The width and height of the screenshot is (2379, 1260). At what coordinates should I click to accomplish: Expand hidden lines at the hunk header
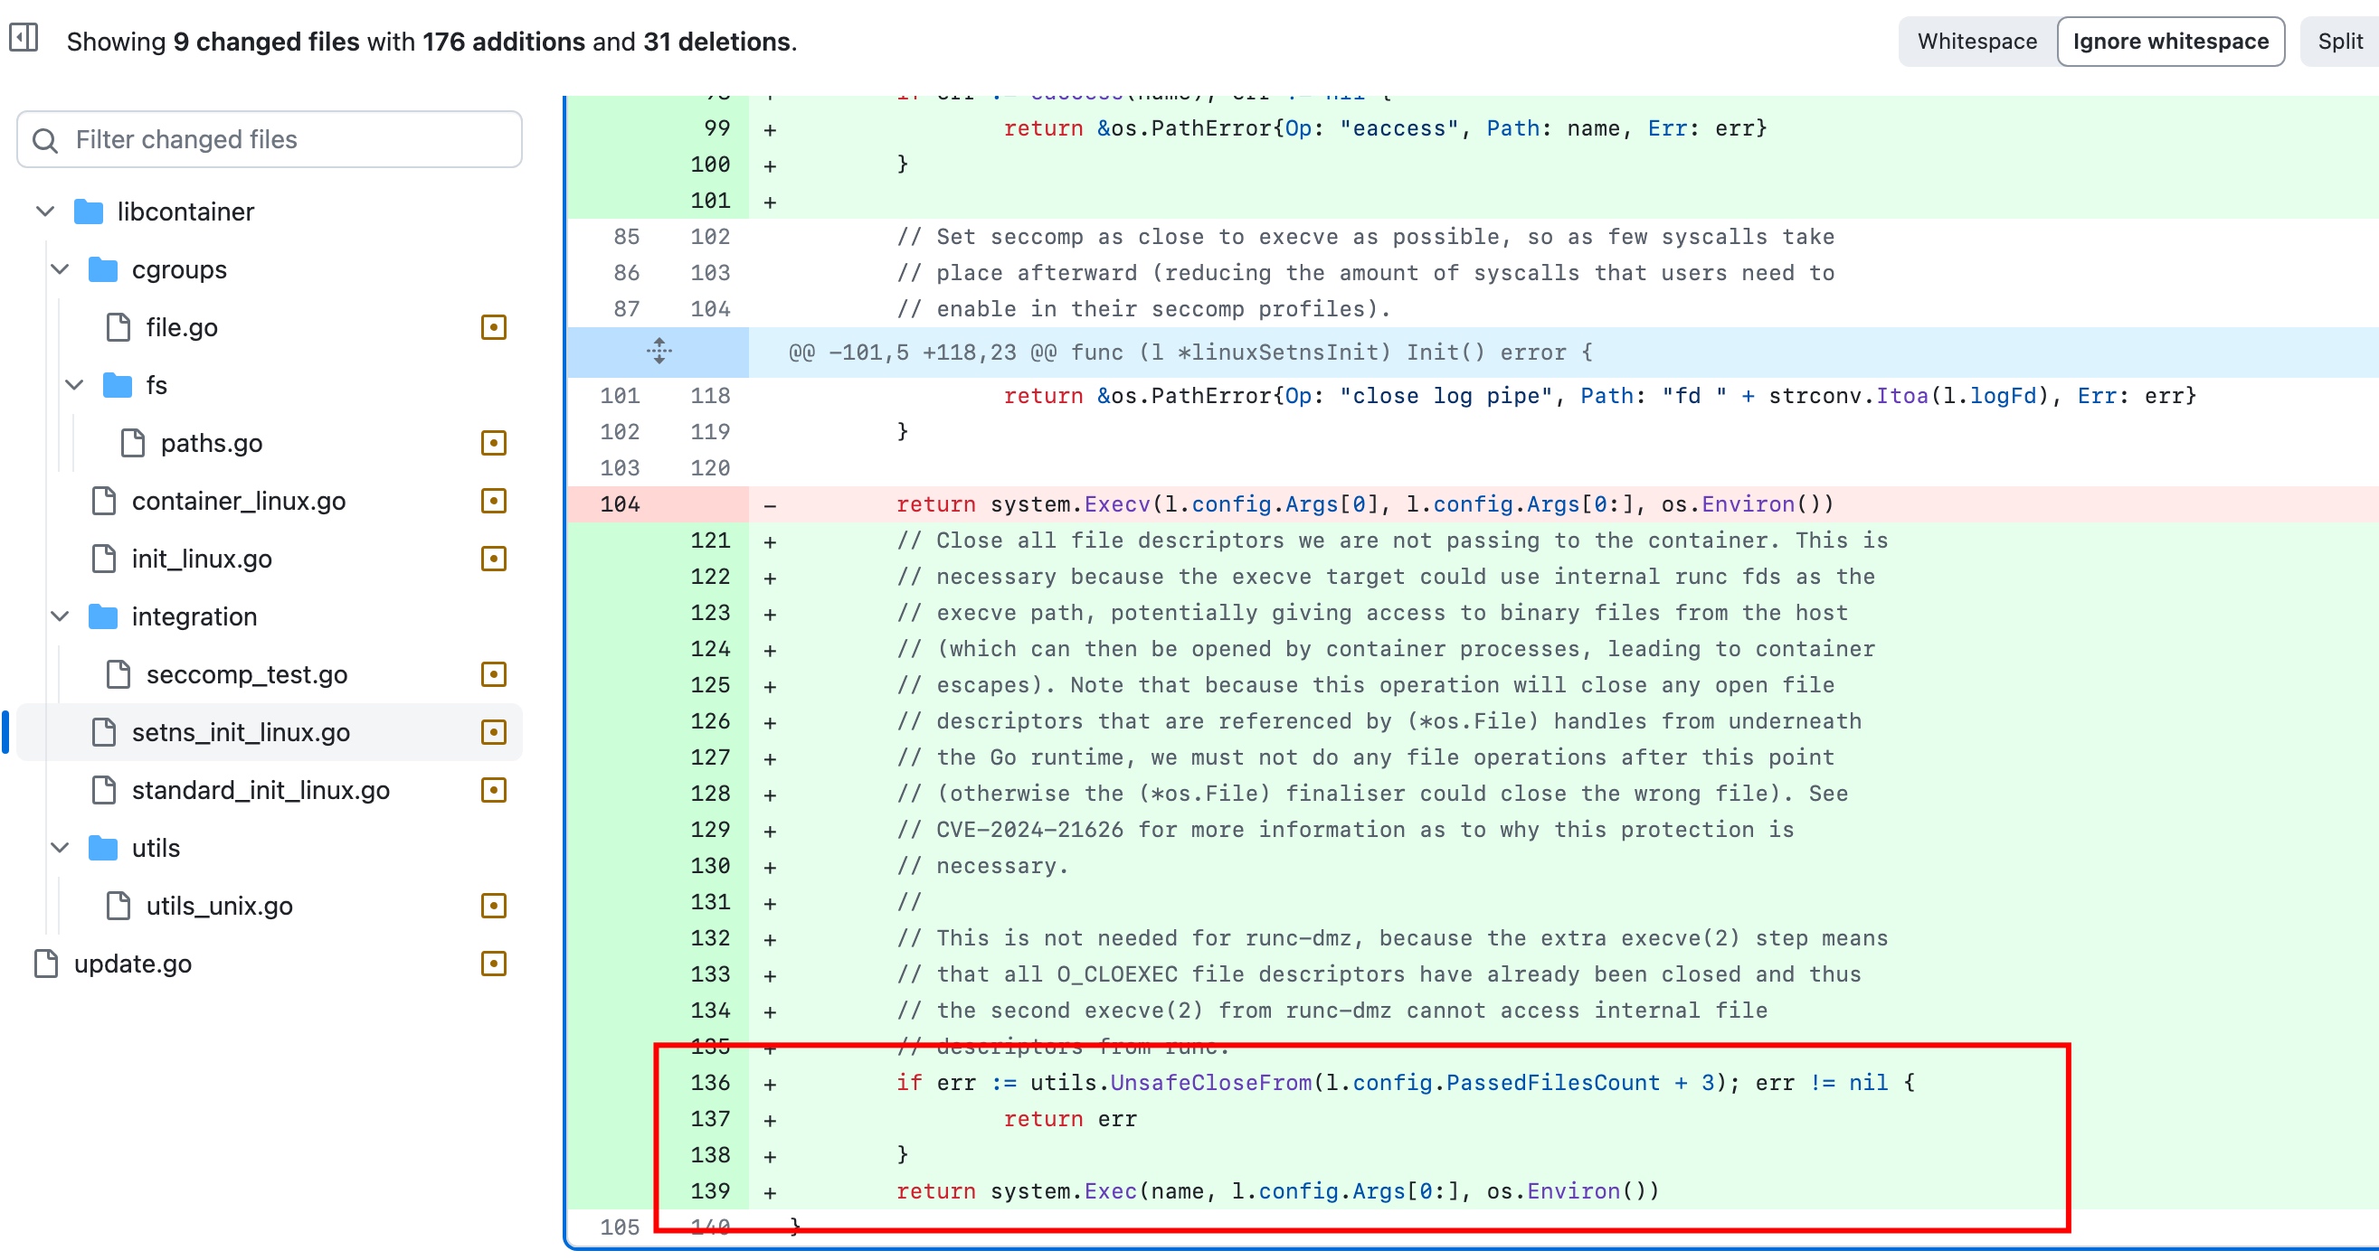659,352
